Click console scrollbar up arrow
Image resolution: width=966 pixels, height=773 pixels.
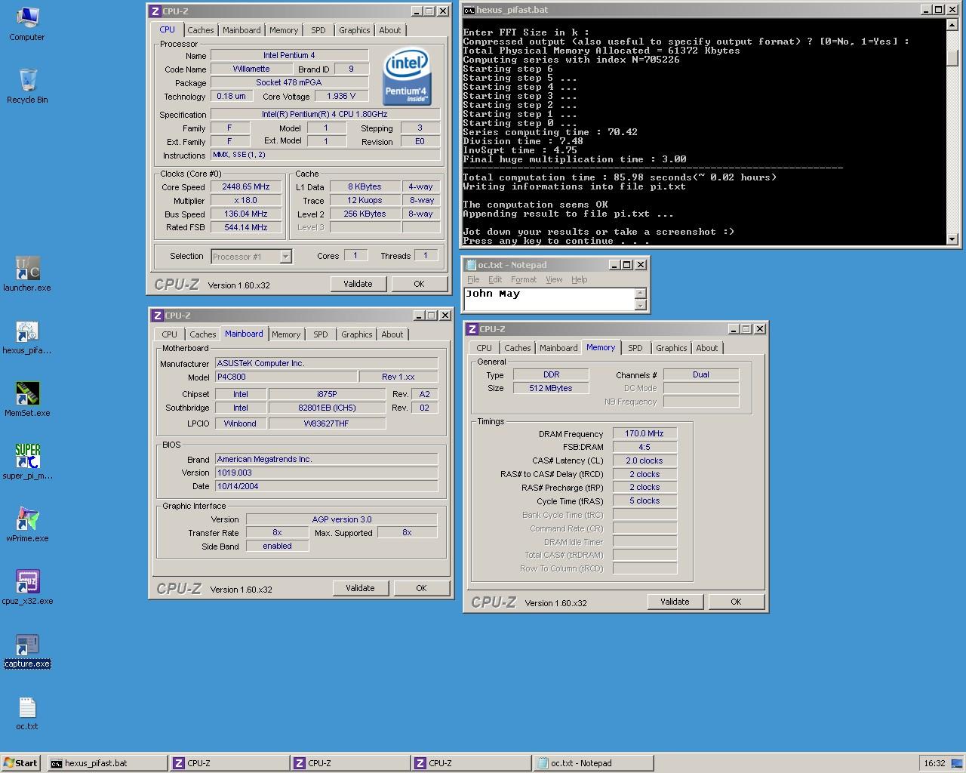click(952, 25)
